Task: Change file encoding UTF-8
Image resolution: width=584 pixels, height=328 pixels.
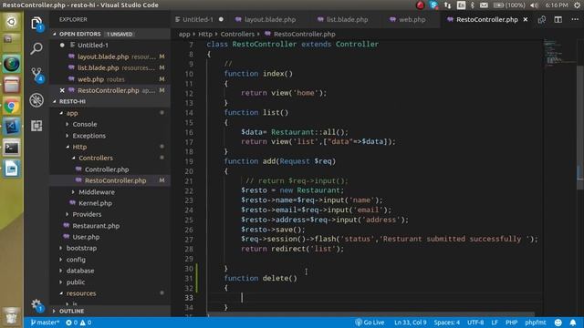Action: (x=475, y=323)
